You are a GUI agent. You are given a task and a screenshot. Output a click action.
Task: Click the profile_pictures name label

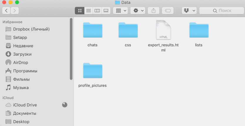point(92,85)
